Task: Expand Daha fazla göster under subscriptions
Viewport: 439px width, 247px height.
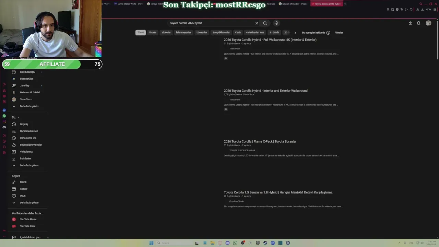Action: pyautogui.click(x=29, y=106)
